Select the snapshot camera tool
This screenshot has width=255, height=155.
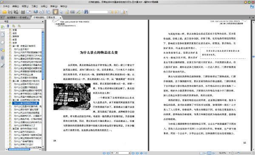(73, 12)
